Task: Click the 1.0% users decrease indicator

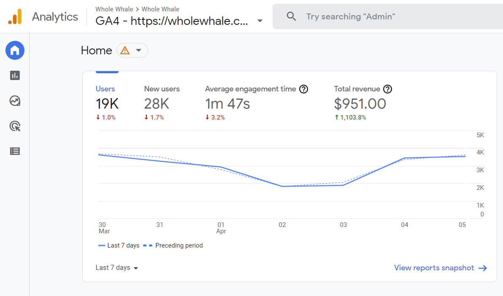Action: point(105,117)
